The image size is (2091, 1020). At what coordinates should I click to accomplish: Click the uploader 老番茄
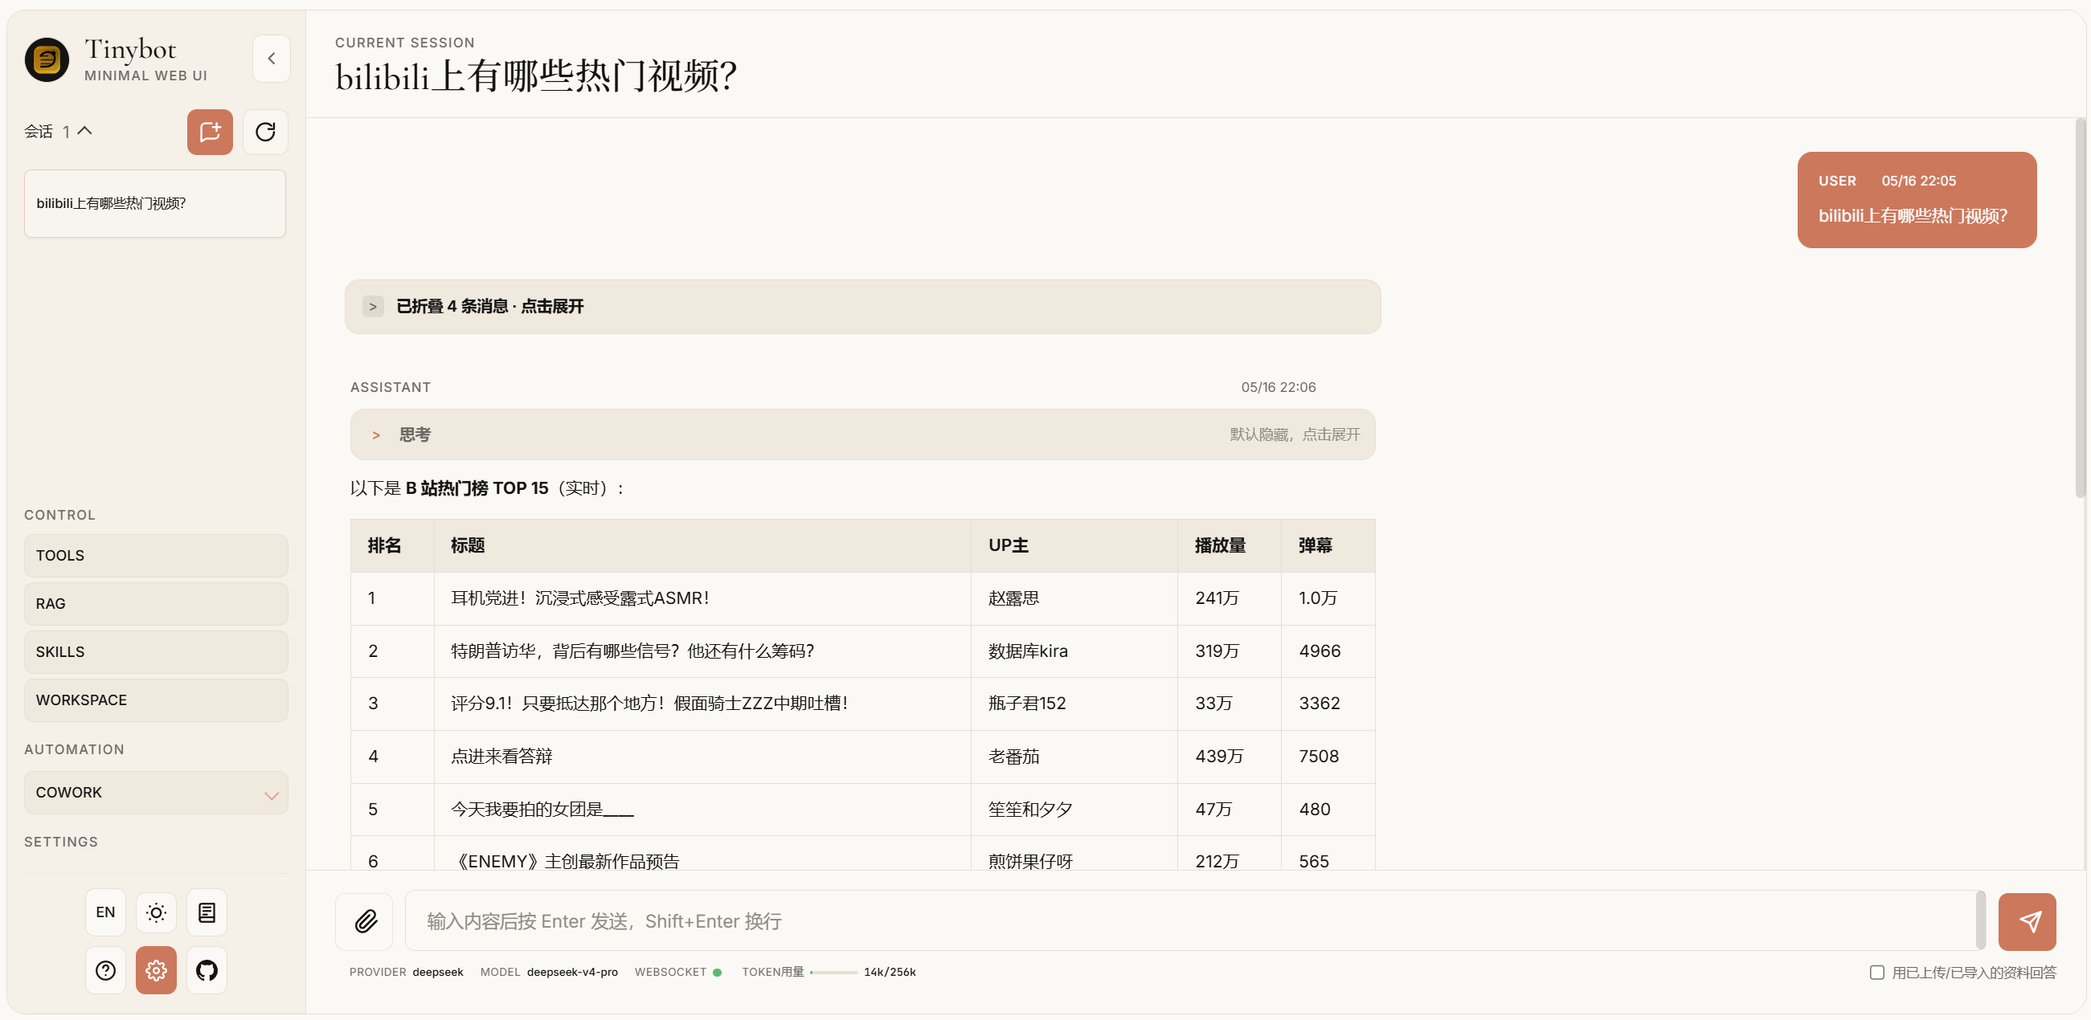[1013, 757]
